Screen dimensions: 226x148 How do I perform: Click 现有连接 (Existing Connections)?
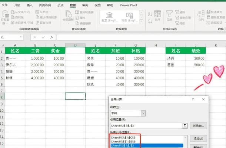tap(43, 23)
